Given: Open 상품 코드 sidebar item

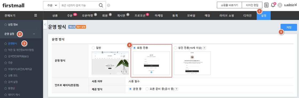Looking at the screenshot, I should (x=13, y=75).
